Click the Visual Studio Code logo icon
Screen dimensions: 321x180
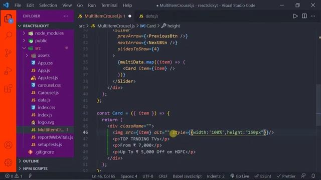(x=6, y=5)
